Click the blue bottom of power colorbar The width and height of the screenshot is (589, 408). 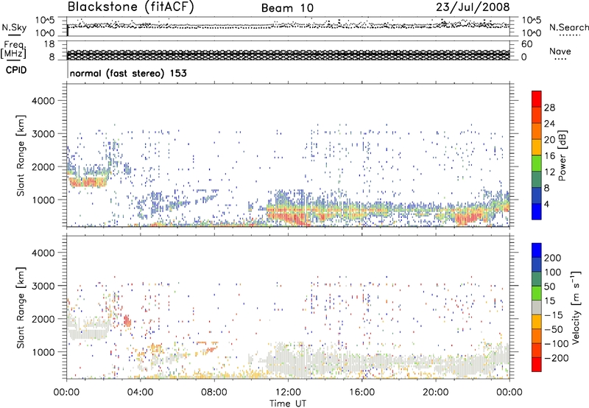click(x=537, y=211)
